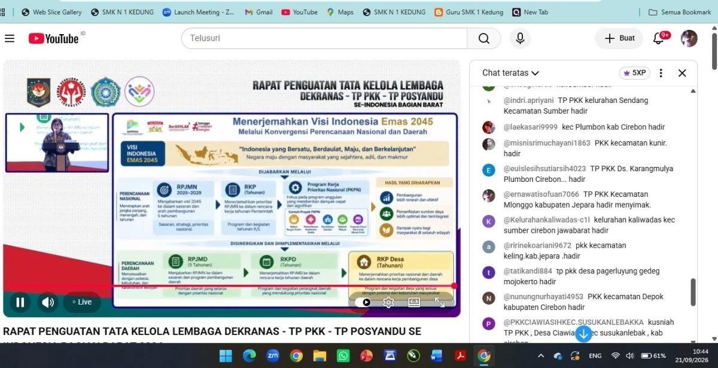This screenshot has width=718, height=368.
Task: Open Microsoft Edge from taskbar
Action: (x=250, y=356)
